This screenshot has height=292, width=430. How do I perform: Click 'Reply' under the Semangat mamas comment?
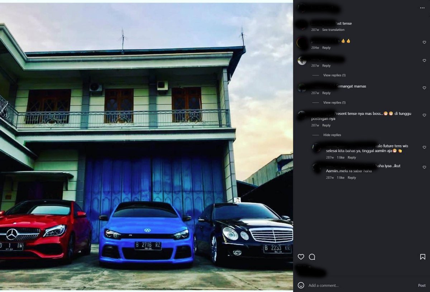326,93
